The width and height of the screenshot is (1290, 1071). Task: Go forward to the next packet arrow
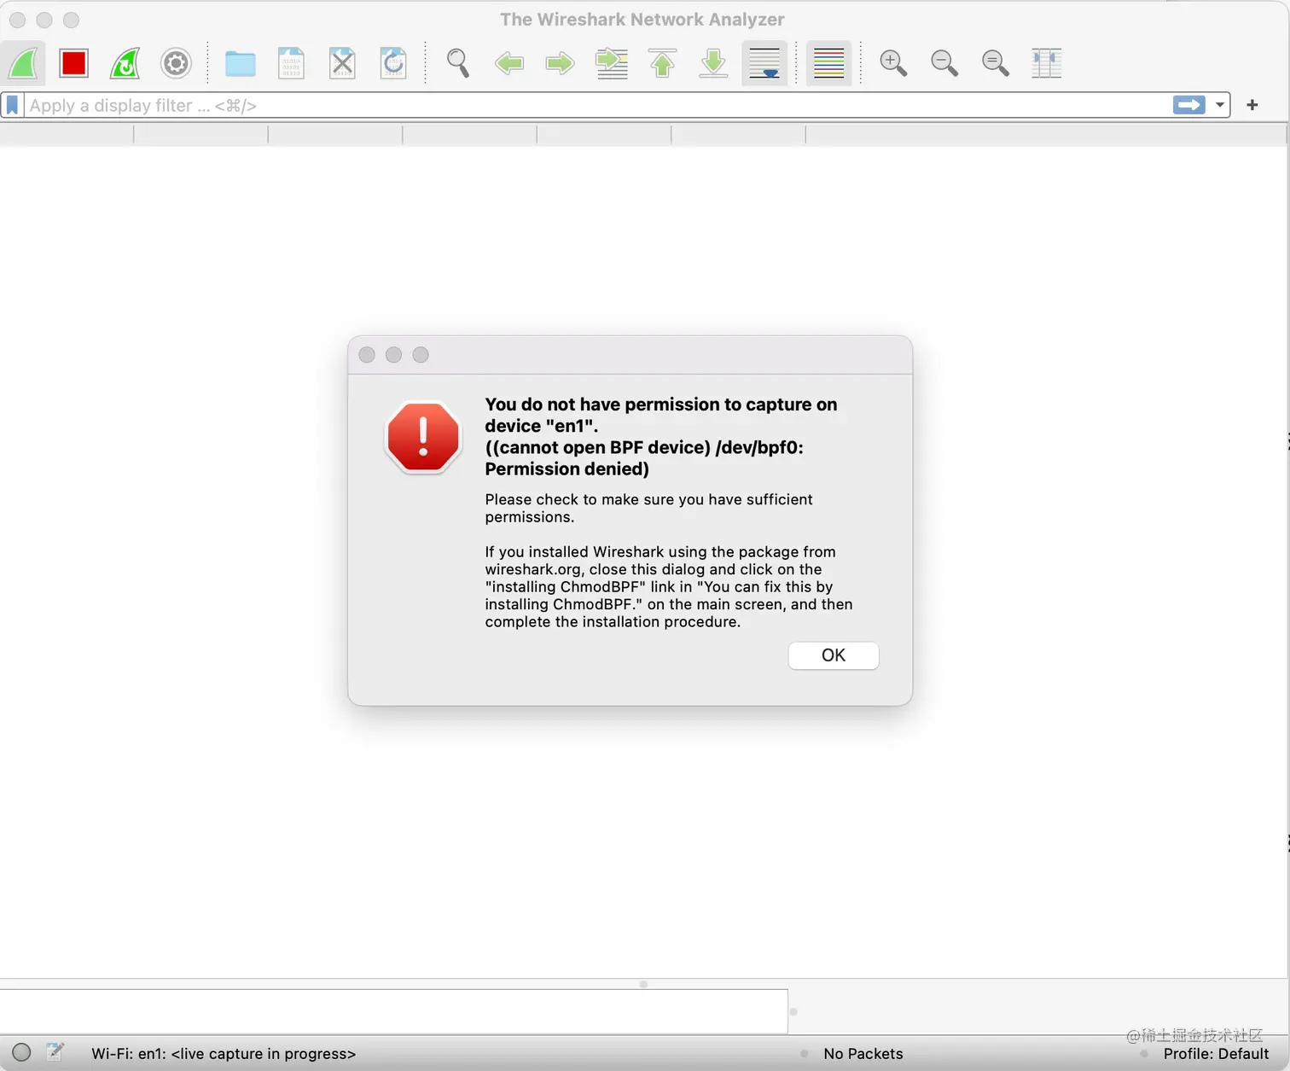click(561, 63)
